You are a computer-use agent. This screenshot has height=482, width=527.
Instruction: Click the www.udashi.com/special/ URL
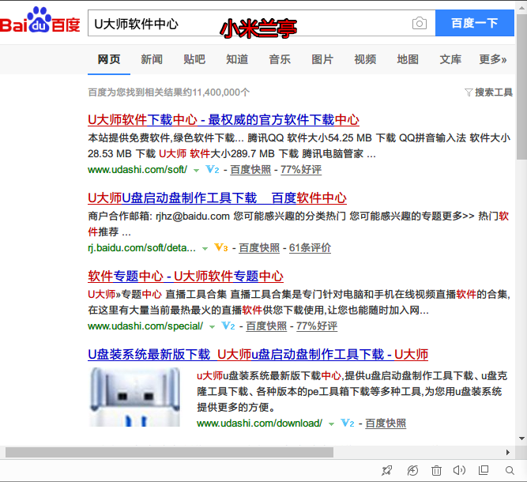point(145,326)
